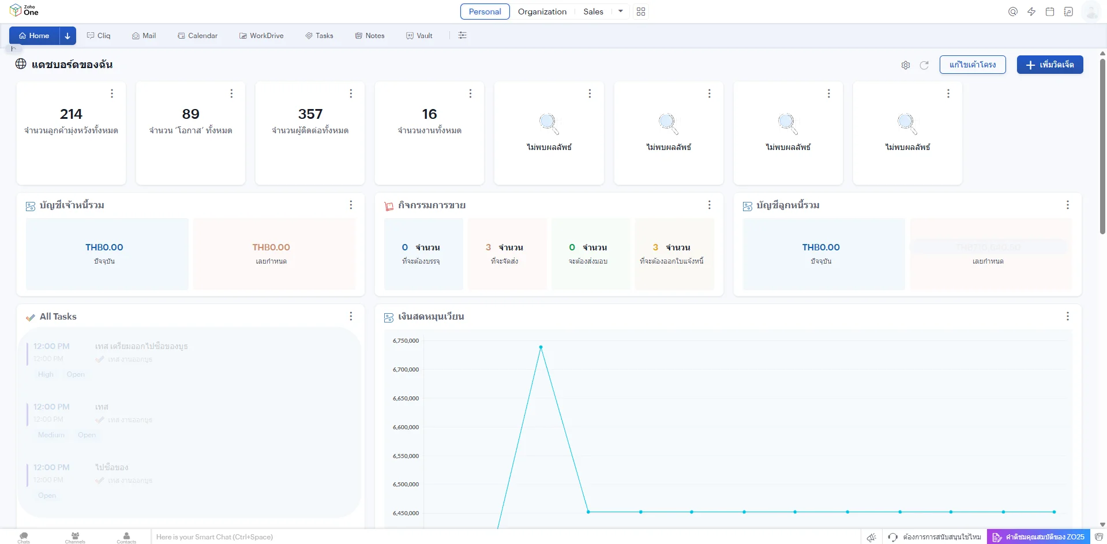Click the Contacts icon in bottom bar

point(126,537)
